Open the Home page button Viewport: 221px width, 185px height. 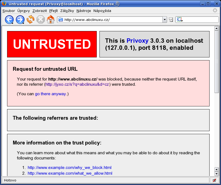coord(51,19)
